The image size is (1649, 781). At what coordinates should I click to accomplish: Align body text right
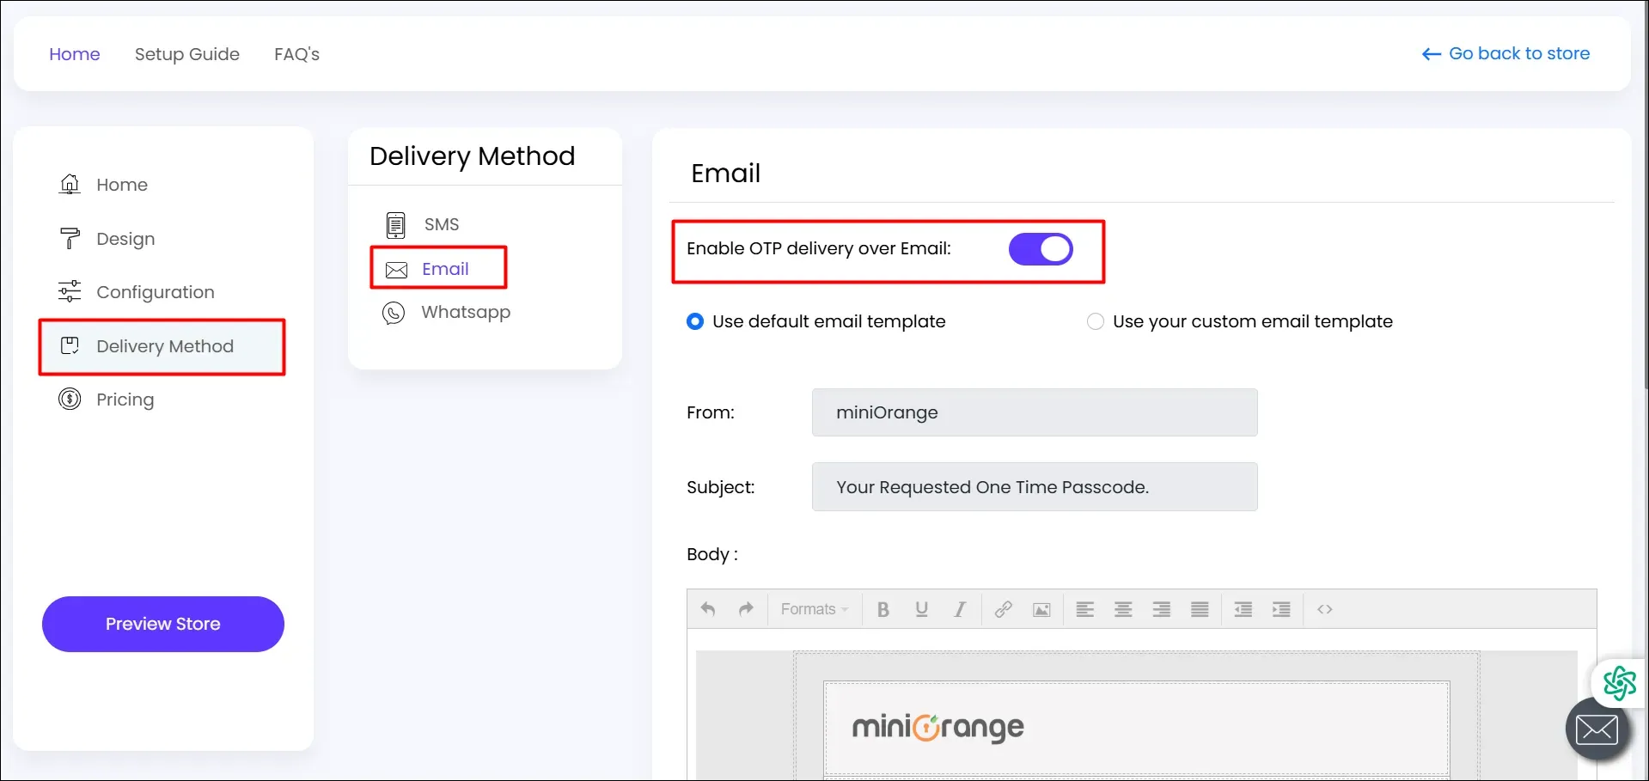click(x=1162, y=609)
